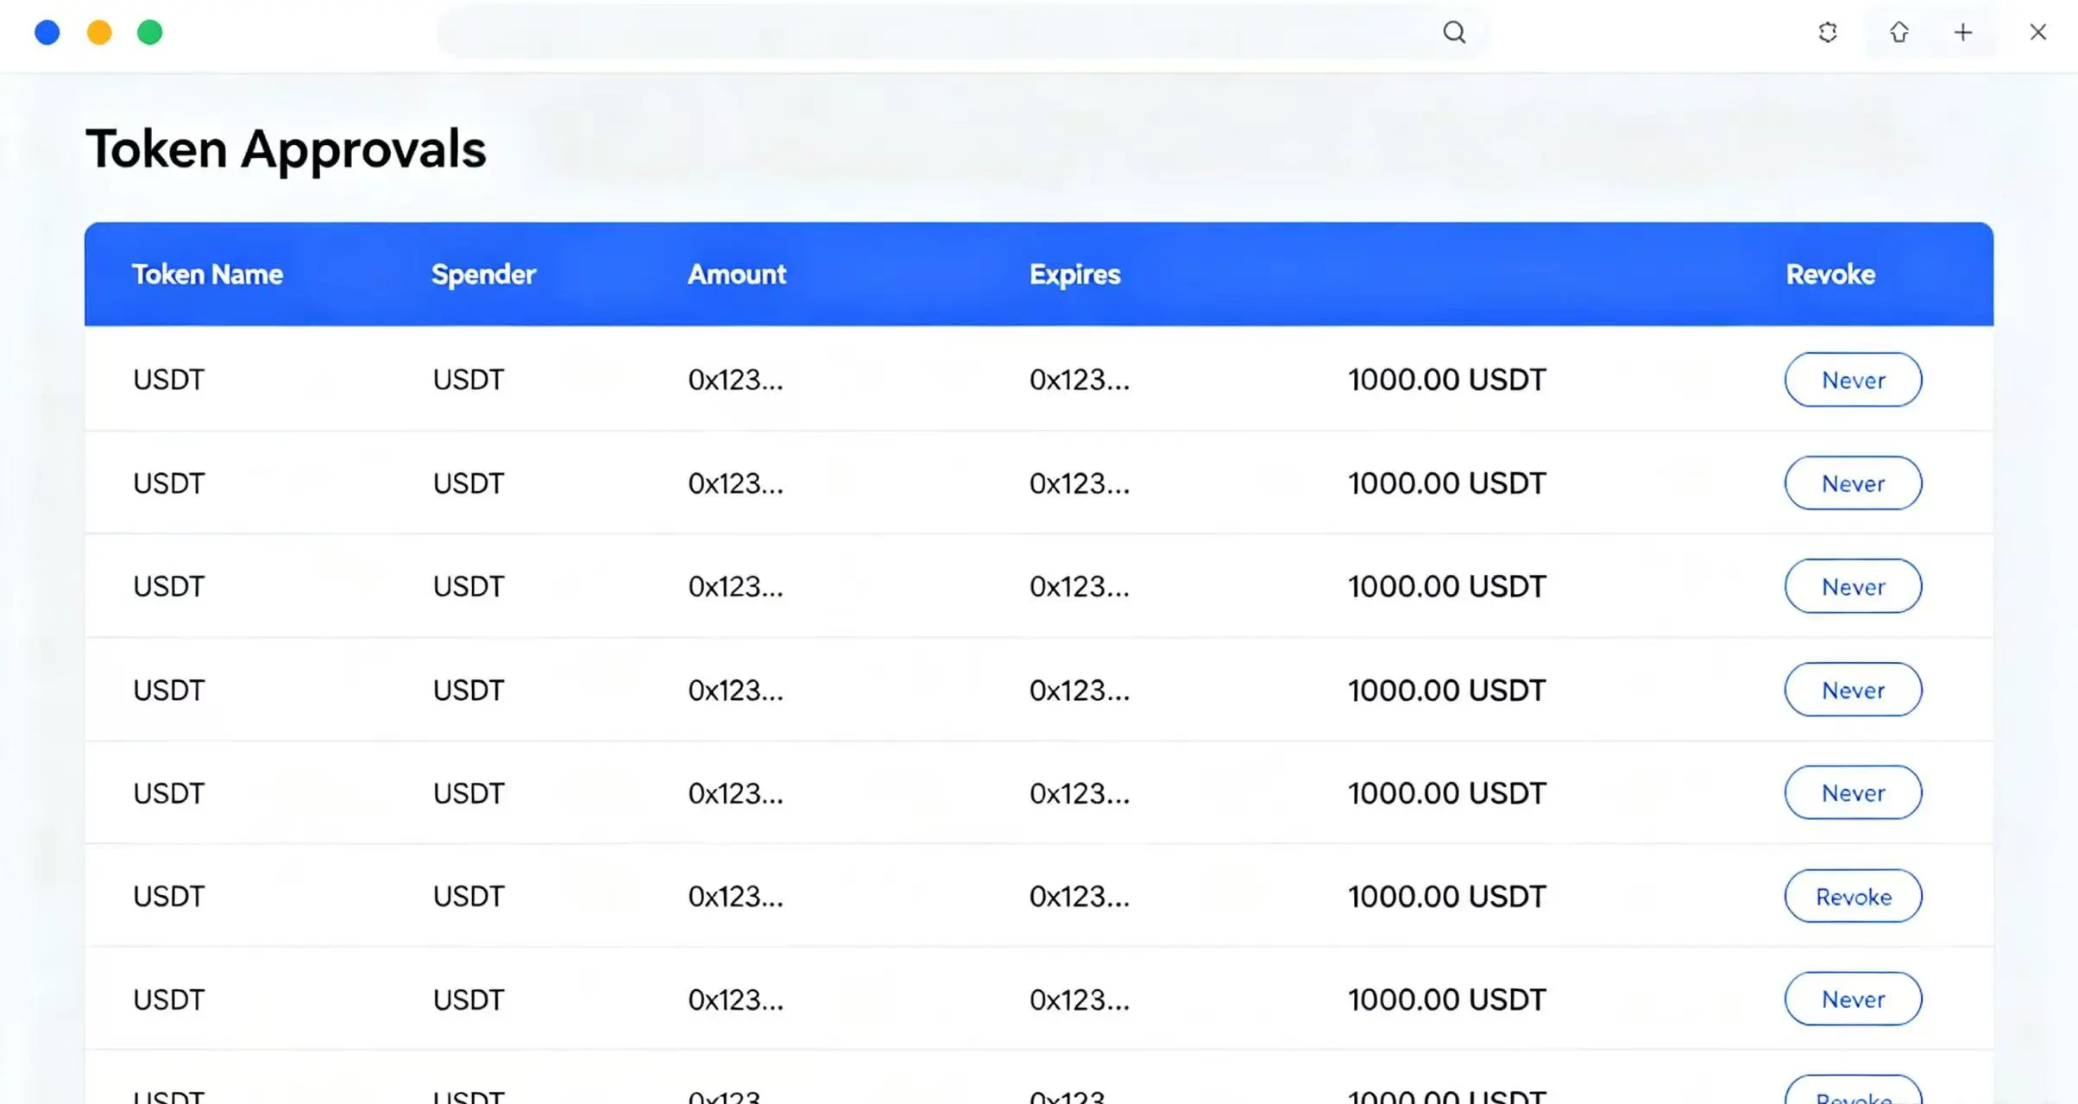Click the Revoke column header
This screenshot has height=1104, width=2078.
[x=1830, y=274]
